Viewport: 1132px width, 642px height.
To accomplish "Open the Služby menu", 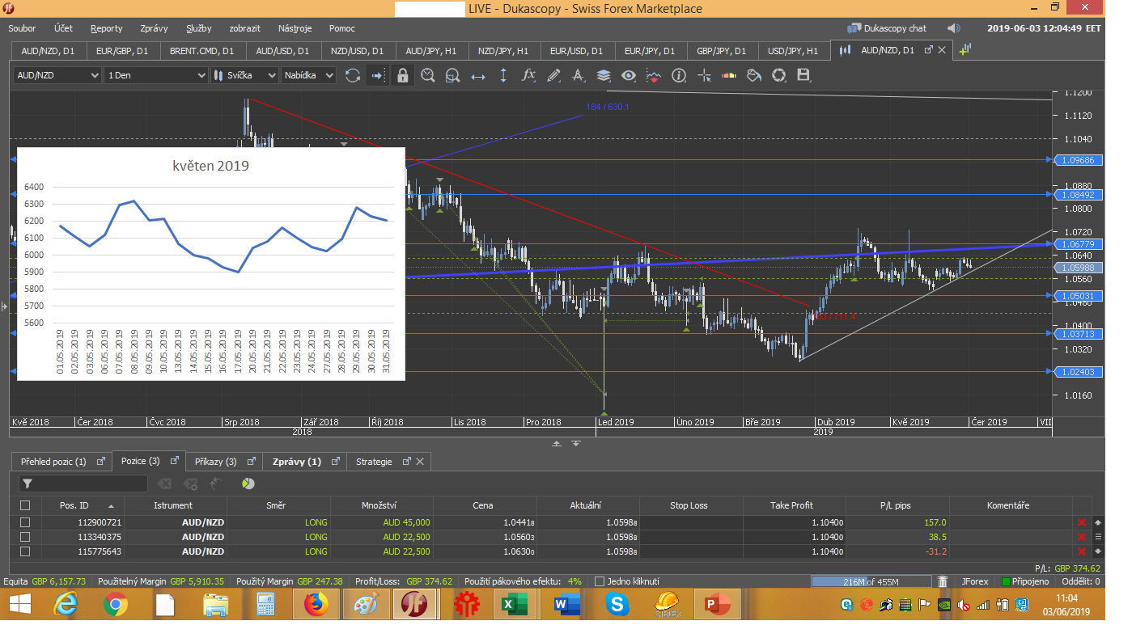I will coord(198,28).
